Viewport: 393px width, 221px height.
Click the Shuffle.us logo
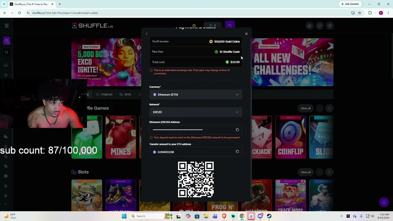(x=92, y=26)
